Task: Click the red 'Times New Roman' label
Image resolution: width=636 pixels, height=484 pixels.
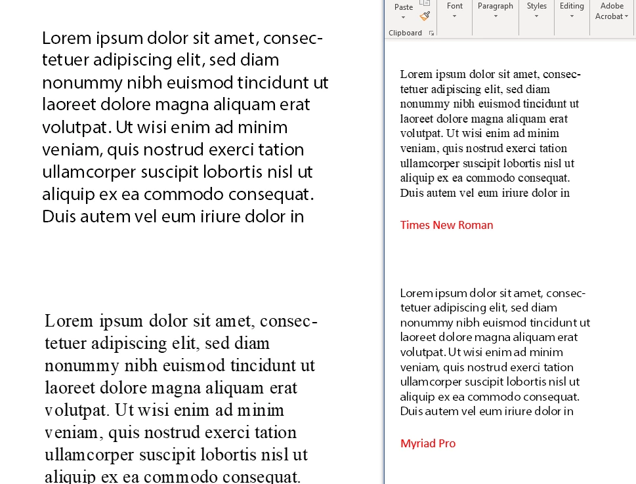Action: (446, 225)
